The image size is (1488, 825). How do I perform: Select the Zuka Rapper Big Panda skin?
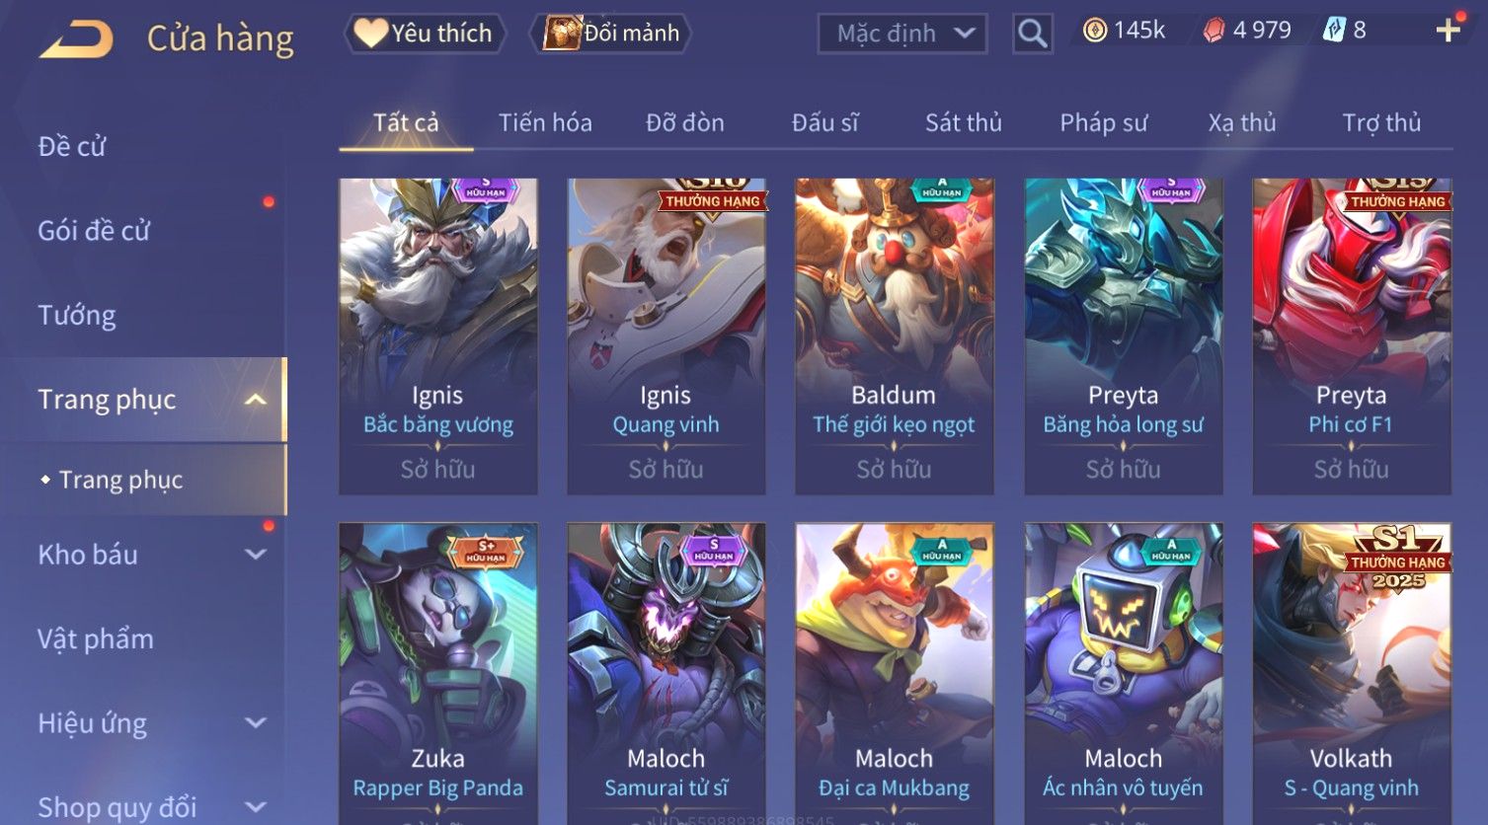438,673
